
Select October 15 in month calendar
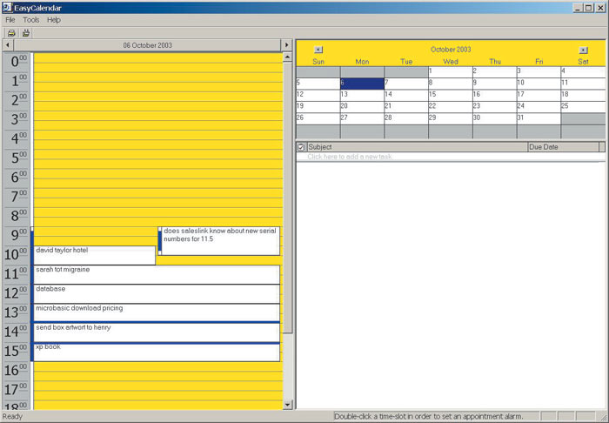pyautogui.click(x=450, y=94)
